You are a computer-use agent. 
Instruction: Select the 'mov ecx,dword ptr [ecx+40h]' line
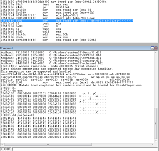(x=48, y=12)
